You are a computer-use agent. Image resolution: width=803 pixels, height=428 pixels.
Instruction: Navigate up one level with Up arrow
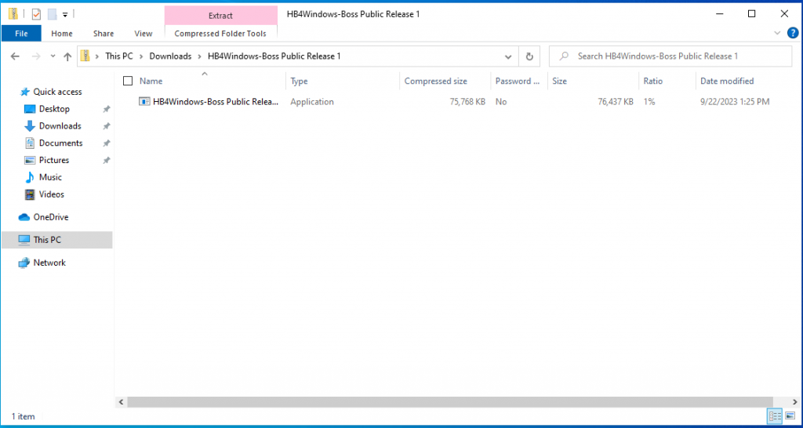pos(67,56)
